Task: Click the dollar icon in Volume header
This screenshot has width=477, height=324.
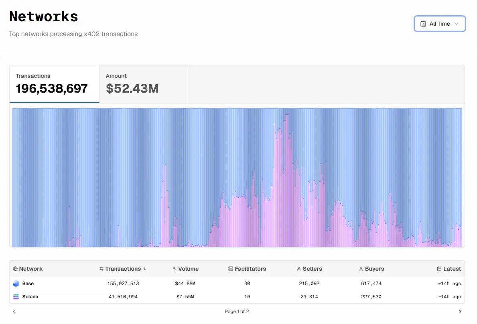Action: [174, 269]
